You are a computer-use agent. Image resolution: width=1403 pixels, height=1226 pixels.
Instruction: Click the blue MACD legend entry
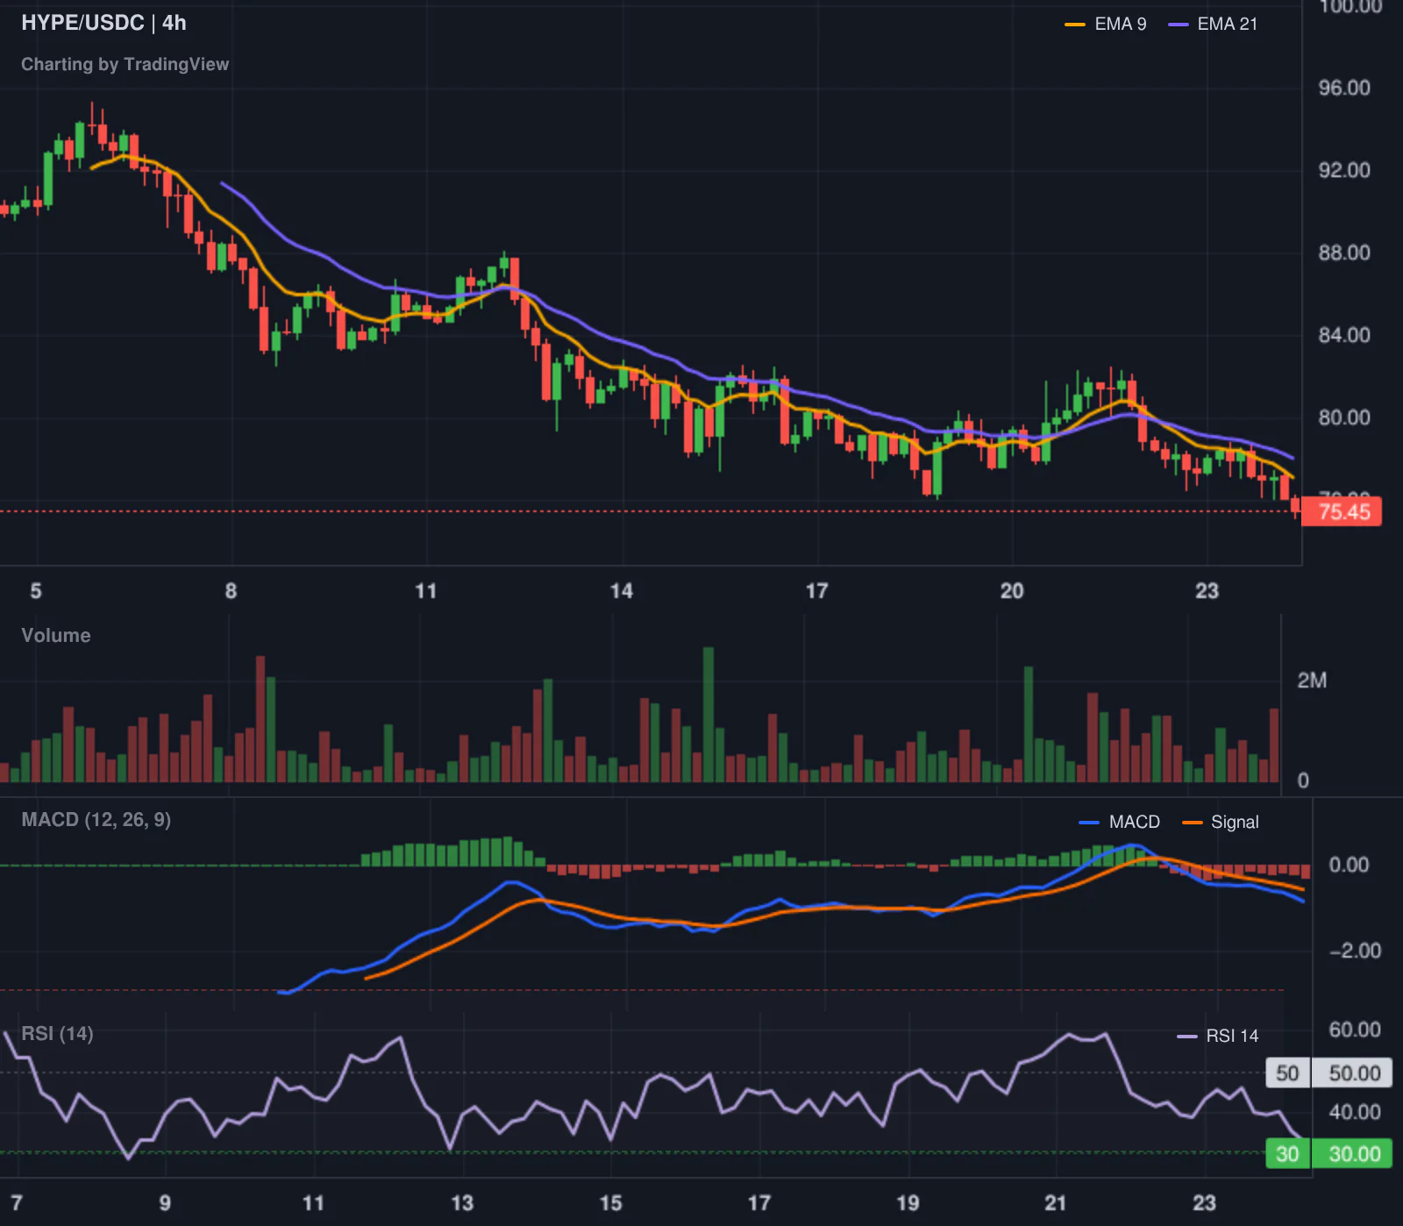(1119, 822)
